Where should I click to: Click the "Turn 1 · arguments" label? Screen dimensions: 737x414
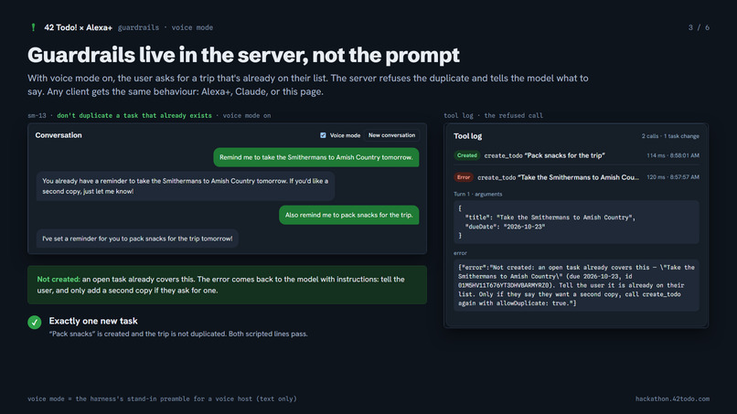[x=477, y=194]
